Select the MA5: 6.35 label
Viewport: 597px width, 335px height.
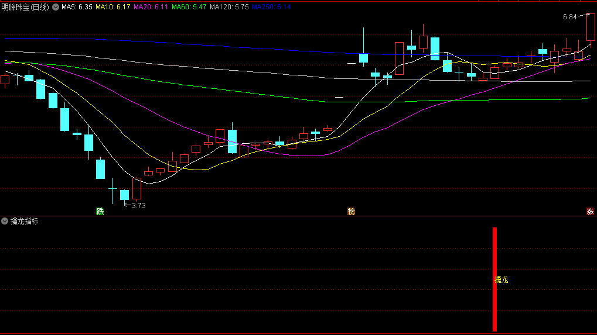pyautogui.click(x=77, y=7)
